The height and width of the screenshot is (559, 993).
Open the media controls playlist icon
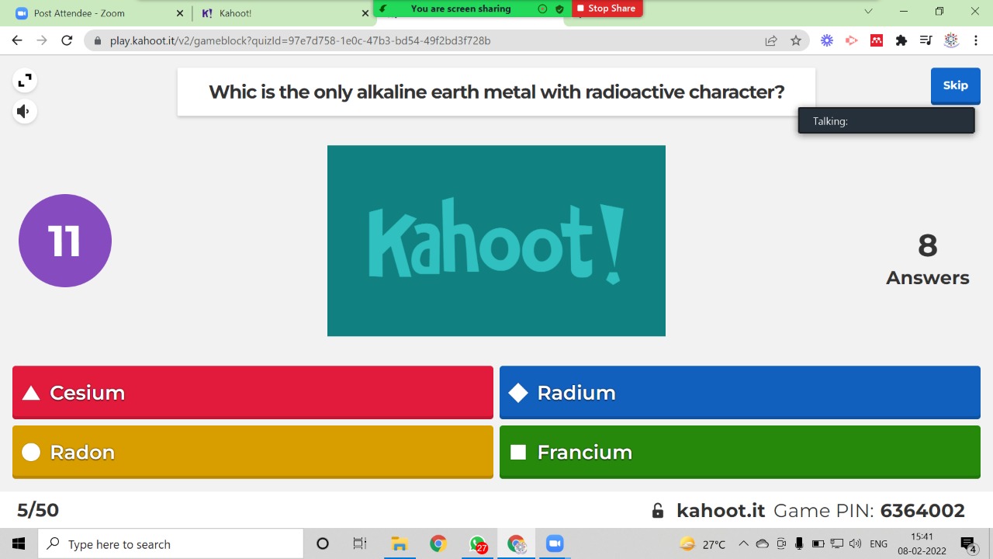coord(926,40)
